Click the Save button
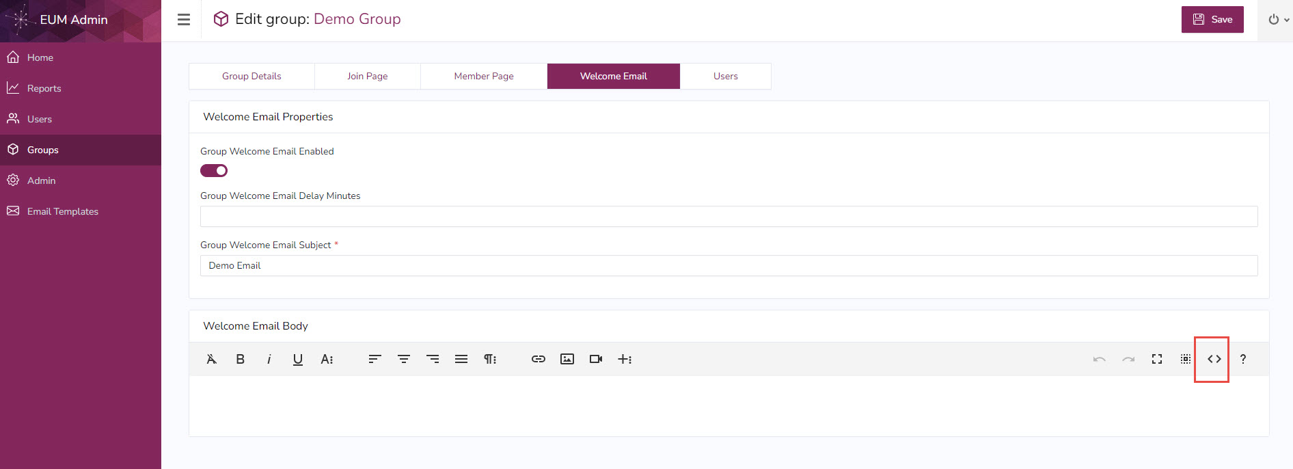Viewport: 1293px width, 469px height. pos(1212,19)
